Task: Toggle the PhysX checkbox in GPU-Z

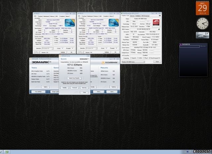Action: (x=143, y=58)
